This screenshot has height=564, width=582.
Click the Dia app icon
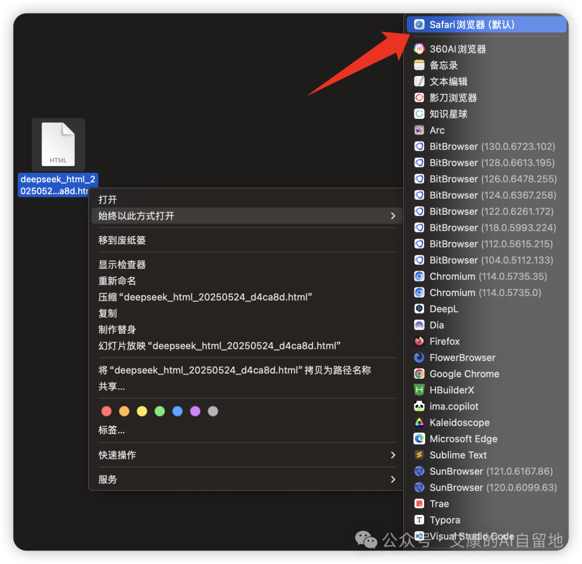(x=419, y=325)
